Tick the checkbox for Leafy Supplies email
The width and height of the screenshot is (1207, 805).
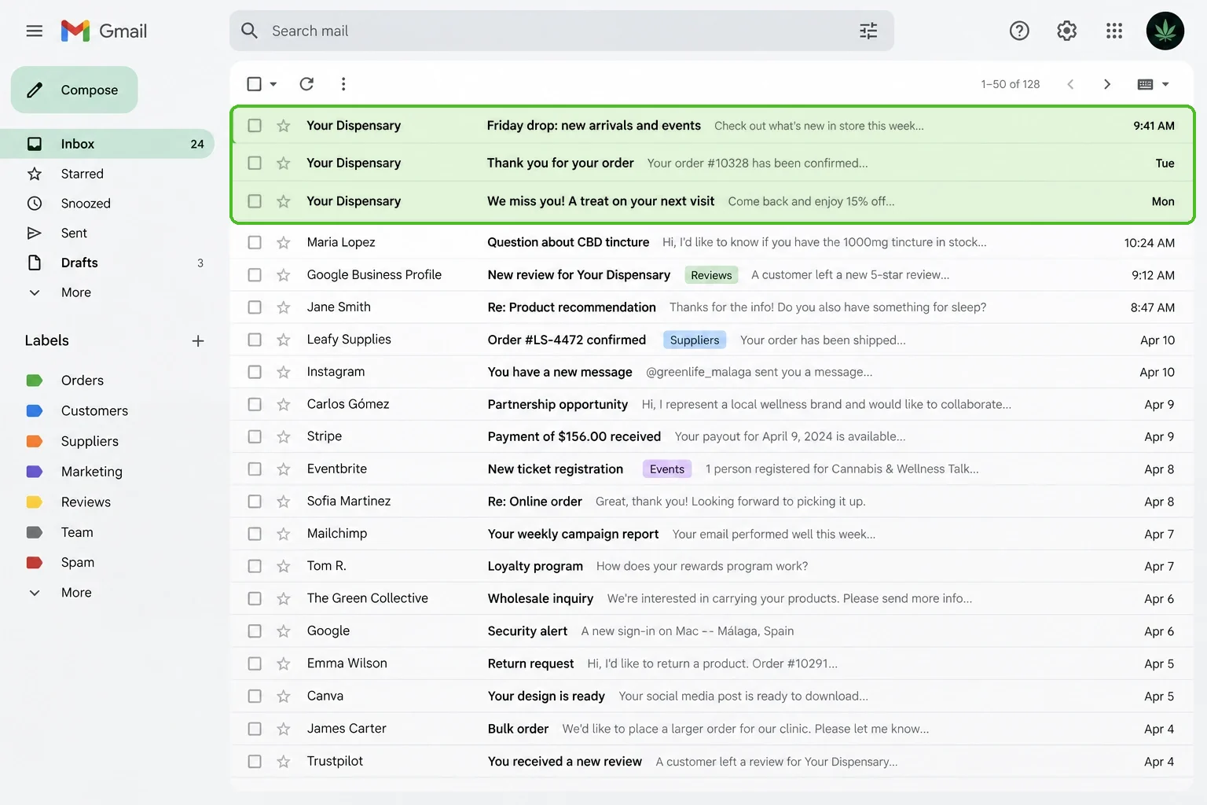pyautogui.click(x=255, y=340)
